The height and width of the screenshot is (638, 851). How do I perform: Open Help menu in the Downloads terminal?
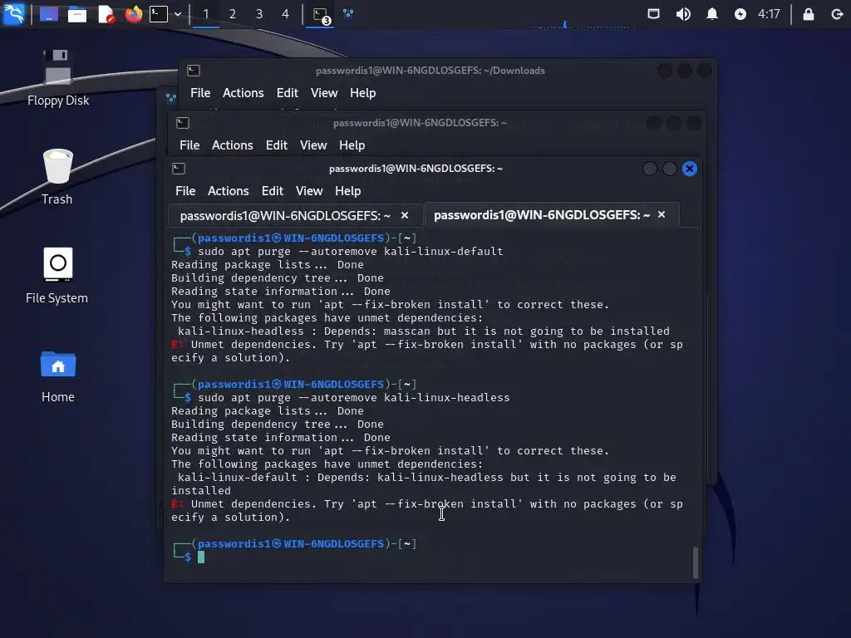362,93
